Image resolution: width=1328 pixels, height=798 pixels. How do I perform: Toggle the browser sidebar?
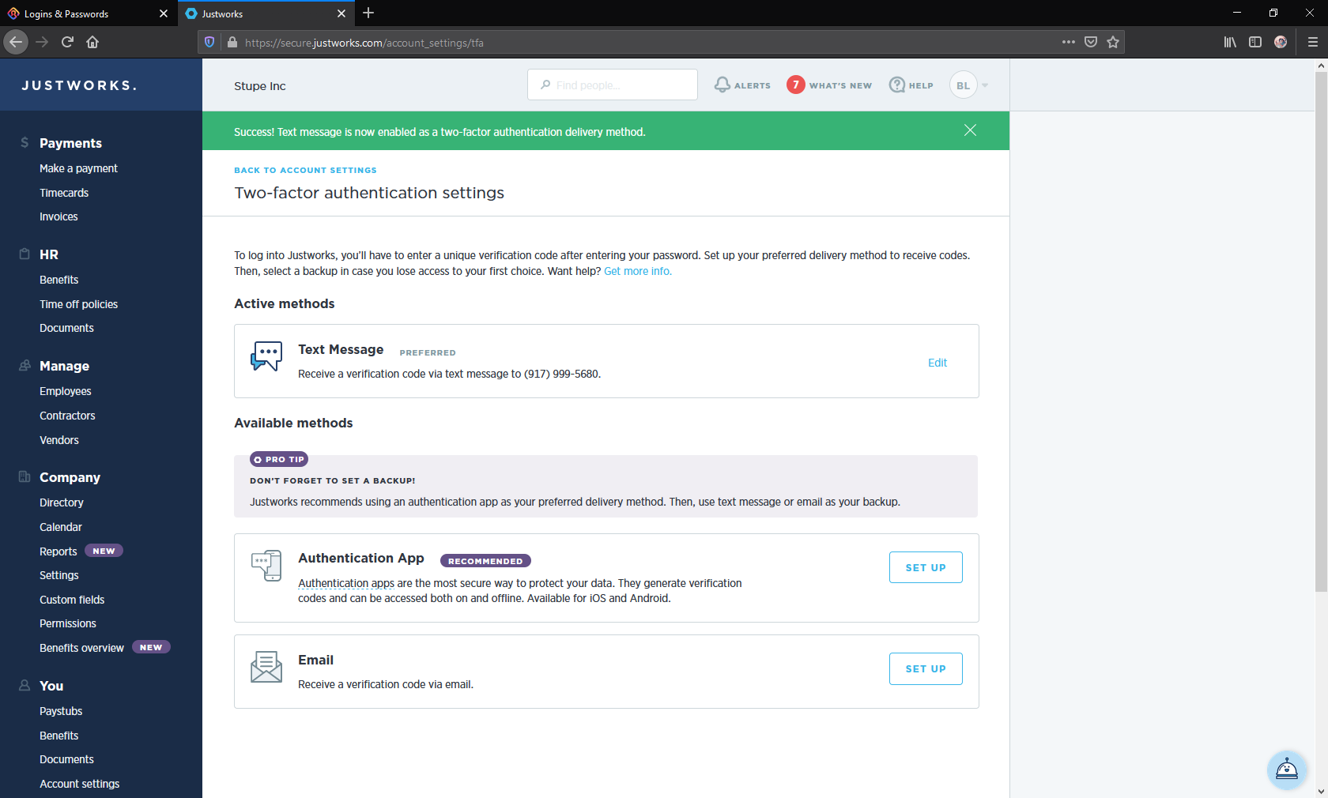(x=1255, y=42)
